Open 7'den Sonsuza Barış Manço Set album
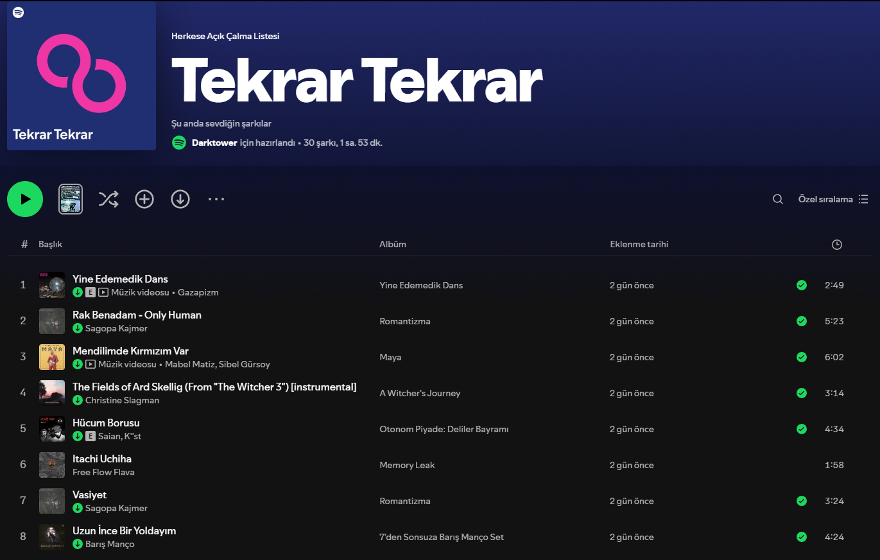 coord(442,537)
